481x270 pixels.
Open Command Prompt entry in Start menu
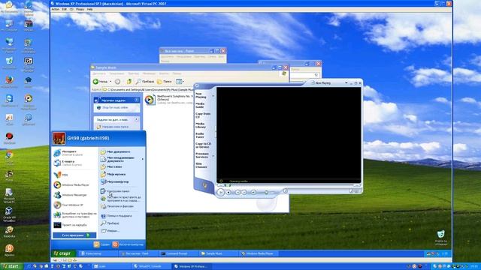[74, 225]
